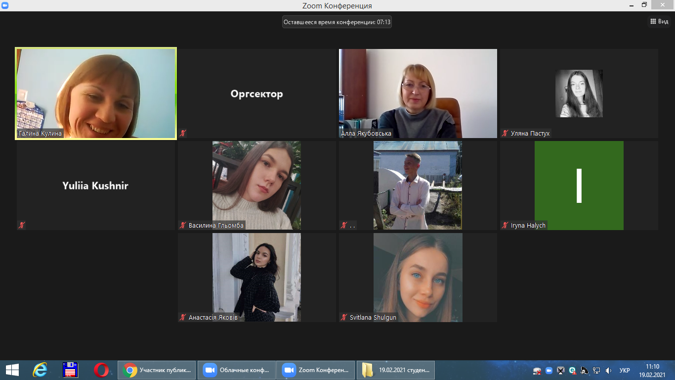Switch to Zoom Конферен... taskbar window

tap(316, 370)
